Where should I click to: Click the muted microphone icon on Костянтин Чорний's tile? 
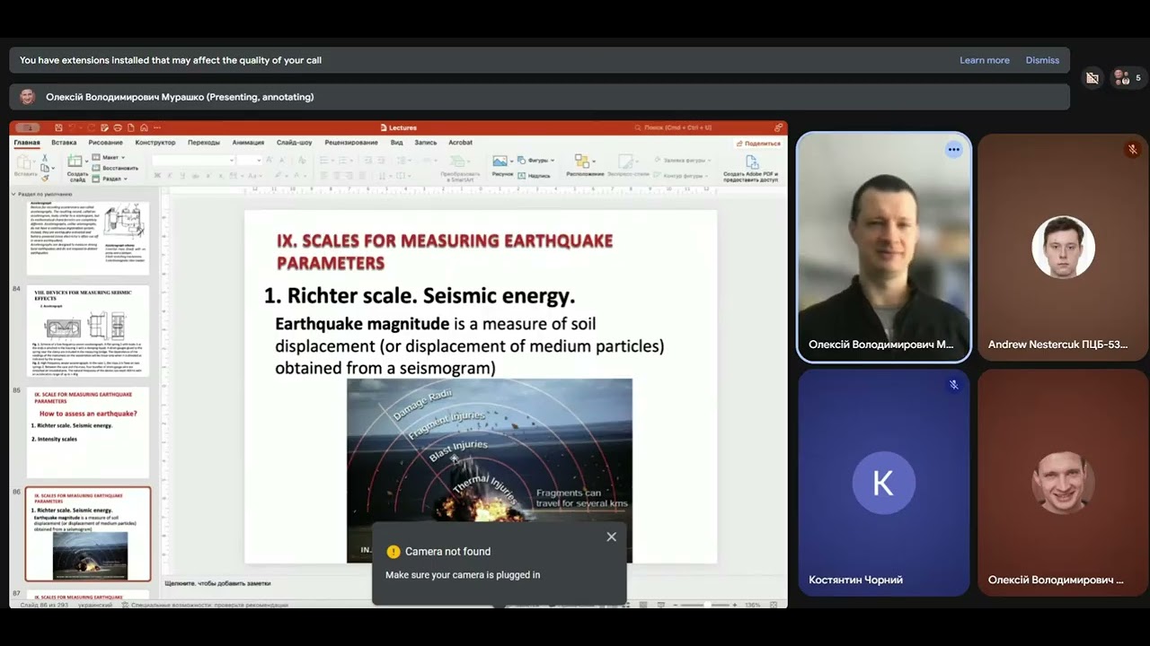coord(953,385)
